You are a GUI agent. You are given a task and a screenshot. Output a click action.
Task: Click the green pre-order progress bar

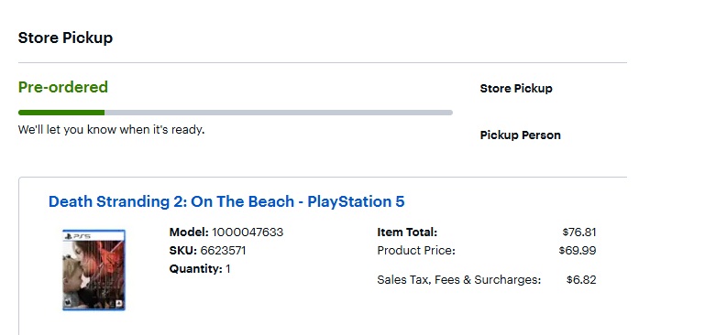(61, 113)
